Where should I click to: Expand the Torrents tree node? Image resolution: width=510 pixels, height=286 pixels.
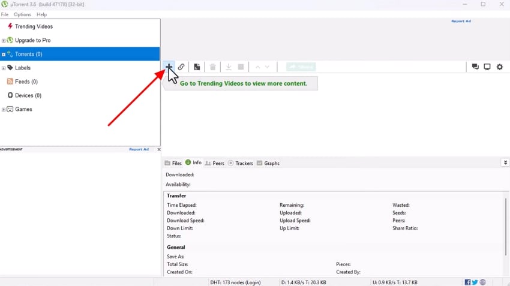4,55
